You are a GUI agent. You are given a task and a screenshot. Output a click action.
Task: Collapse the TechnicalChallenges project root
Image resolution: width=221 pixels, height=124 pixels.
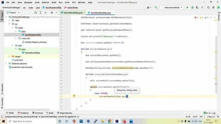point(6,17)
